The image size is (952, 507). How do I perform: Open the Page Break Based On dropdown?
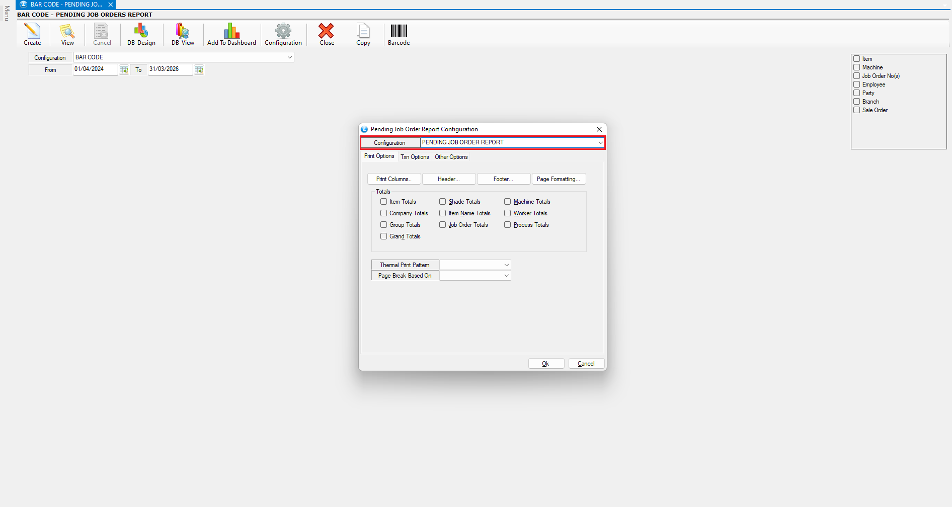click(506, 276)
